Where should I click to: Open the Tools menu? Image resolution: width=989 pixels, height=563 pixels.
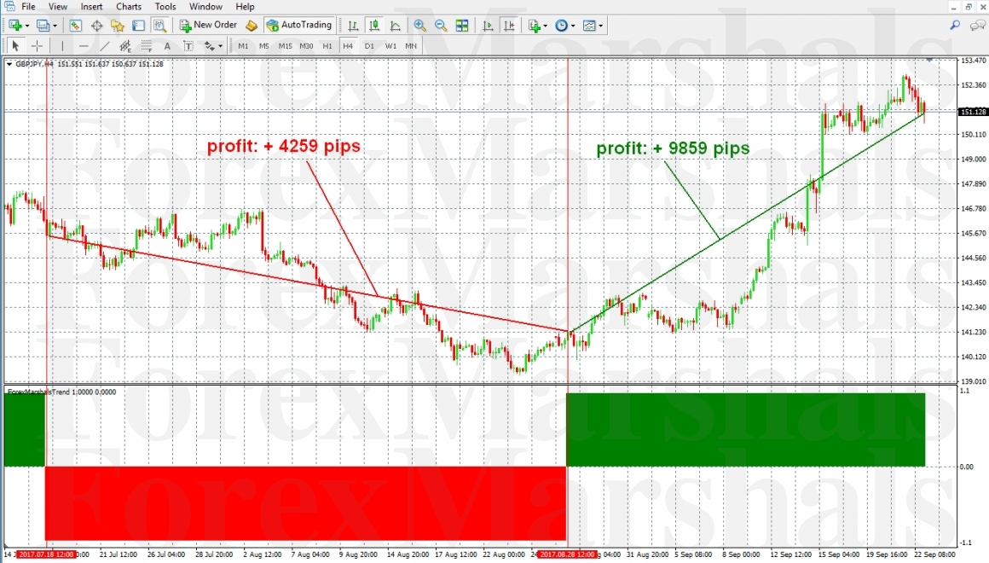165,6
